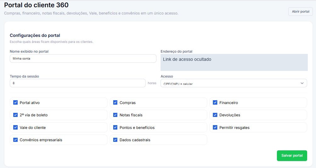Viewport: 316px width, 168px height.
Task: Disable Vale do cliente checkbox
Action: (15, 127)
